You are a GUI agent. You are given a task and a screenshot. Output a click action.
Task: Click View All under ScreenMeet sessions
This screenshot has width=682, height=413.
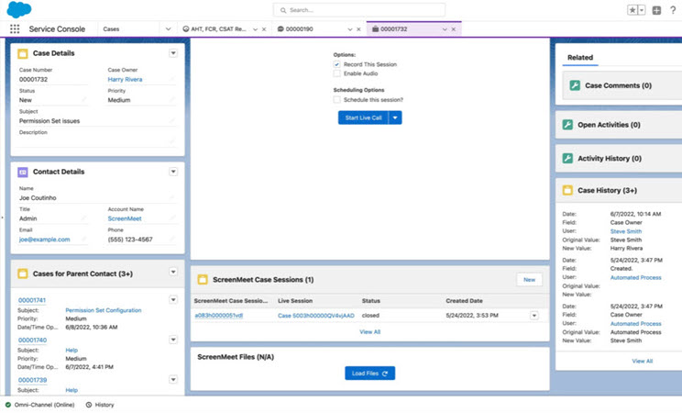click(369, 332)
